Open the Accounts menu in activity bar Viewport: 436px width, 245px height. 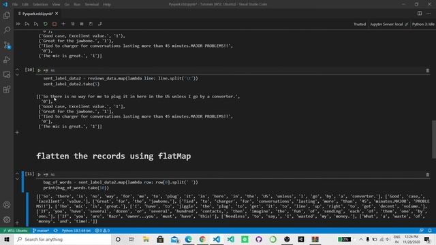point(7,205)
